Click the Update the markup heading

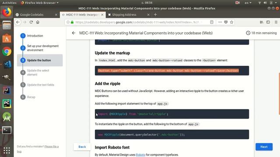(x=112, y=53)
